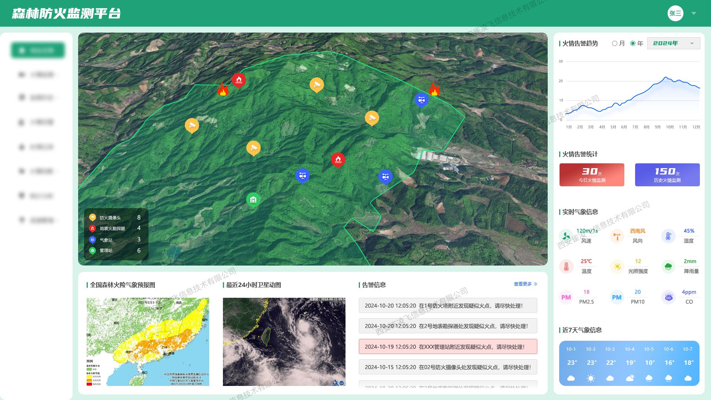
Task: Click the pink PM2.5 icon
Action: point(566,297)
